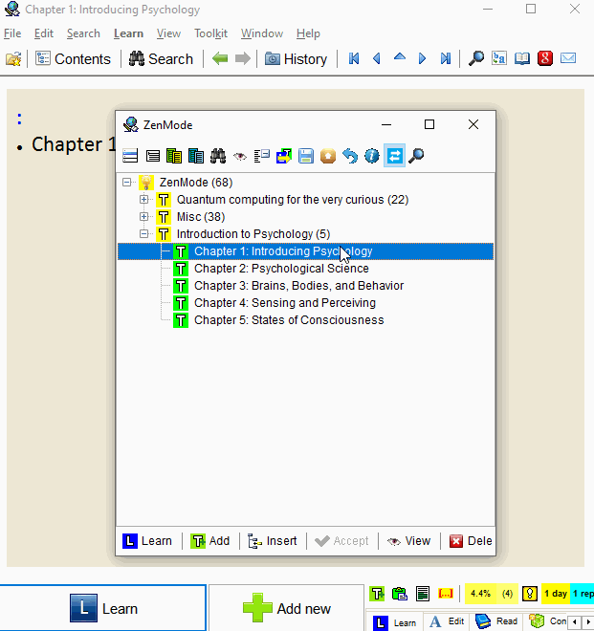
Task: Collapse the Introduction to Psychology branch
Action: click(x=144, y=234)
